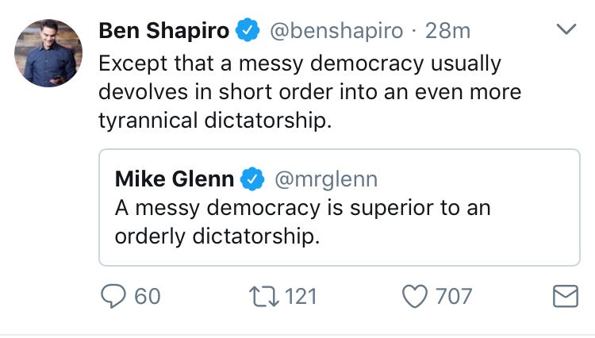Image resolution: width=595 pixels, height=338 pixels.
Task: Visit the @benshapiro handle
Action: pyautogui.click(x=338, y=32)
